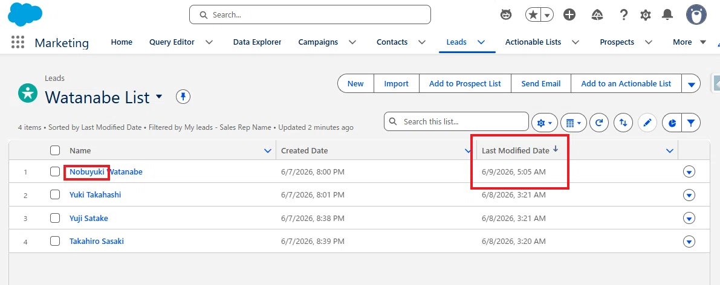Toggle the select all rows checkbox
This screenshot has width=720, height=285.
55,150
